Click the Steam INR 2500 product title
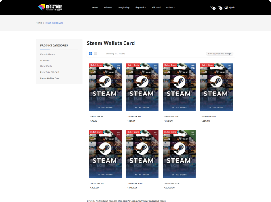This screenshot has height=202, width=271. (172, 183)
